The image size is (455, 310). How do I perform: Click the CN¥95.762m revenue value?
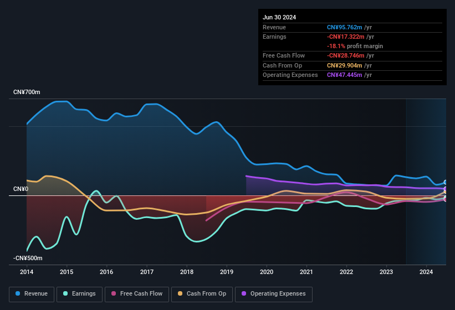pos(345,27)
